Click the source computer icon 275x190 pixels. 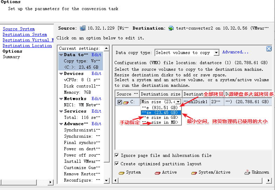pos(83,28)
